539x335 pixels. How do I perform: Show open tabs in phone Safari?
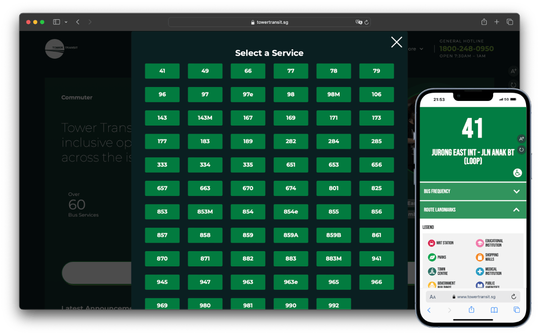pos(517,310)
